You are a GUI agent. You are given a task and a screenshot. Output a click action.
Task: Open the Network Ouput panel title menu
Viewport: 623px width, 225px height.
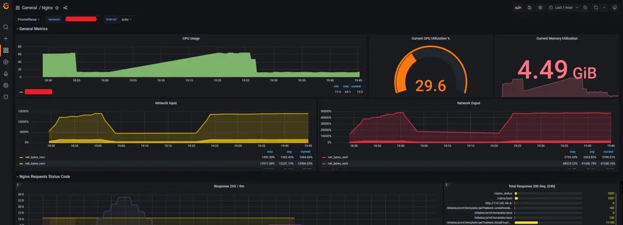468,103
